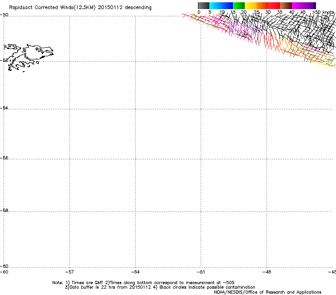Click the latitude label '-50'
The width and height of the screenshot is (336, 295).
coord(4,15)
